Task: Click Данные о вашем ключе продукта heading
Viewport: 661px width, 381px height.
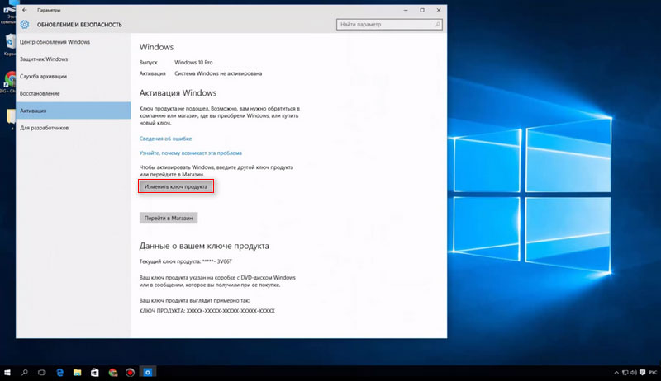Action: click(x=204, y=246)
